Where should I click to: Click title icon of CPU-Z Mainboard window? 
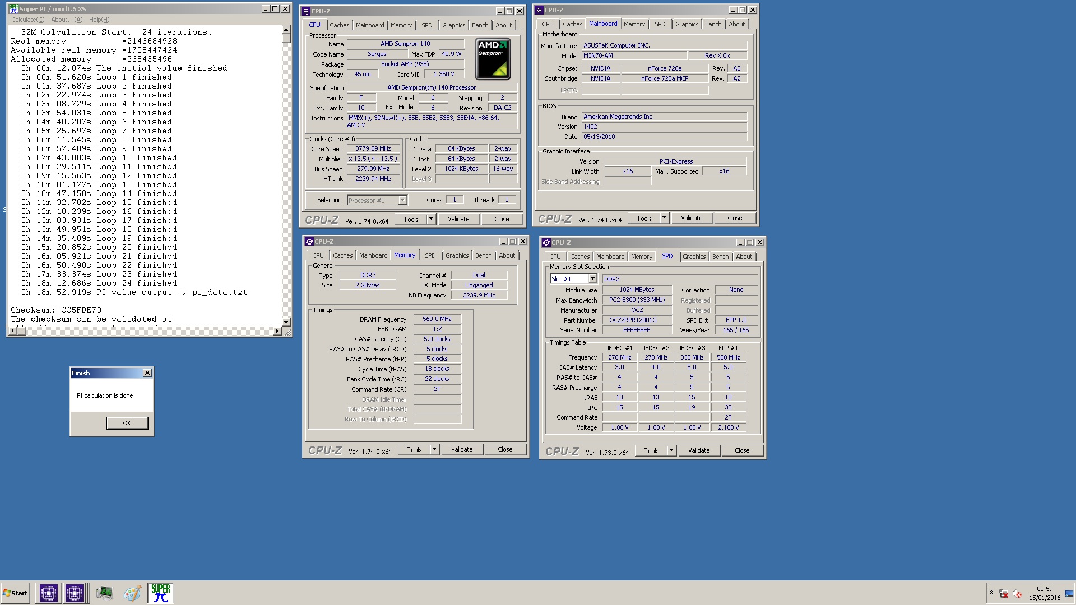pyautogui.click(x=539, y=10)
